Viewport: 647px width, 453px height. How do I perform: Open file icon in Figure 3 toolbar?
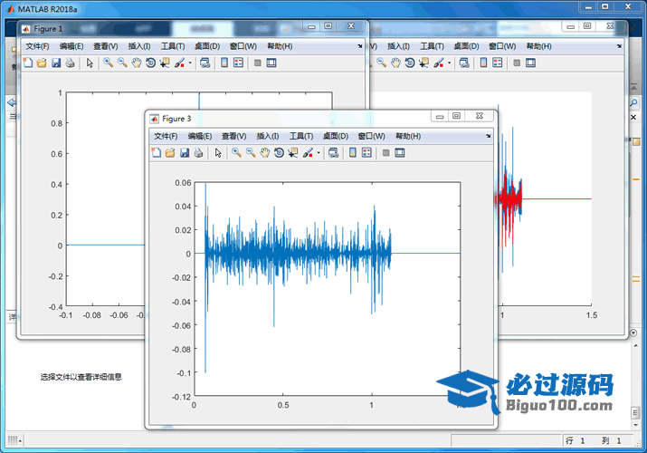point(169,153)
